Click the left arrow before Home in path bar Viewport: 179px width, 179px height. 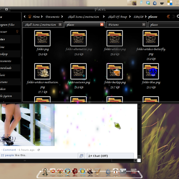point(25,17)
